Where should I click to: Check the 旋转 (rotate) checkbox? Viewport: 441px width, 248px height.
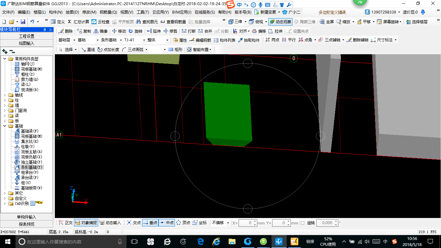tap(303, 223)
